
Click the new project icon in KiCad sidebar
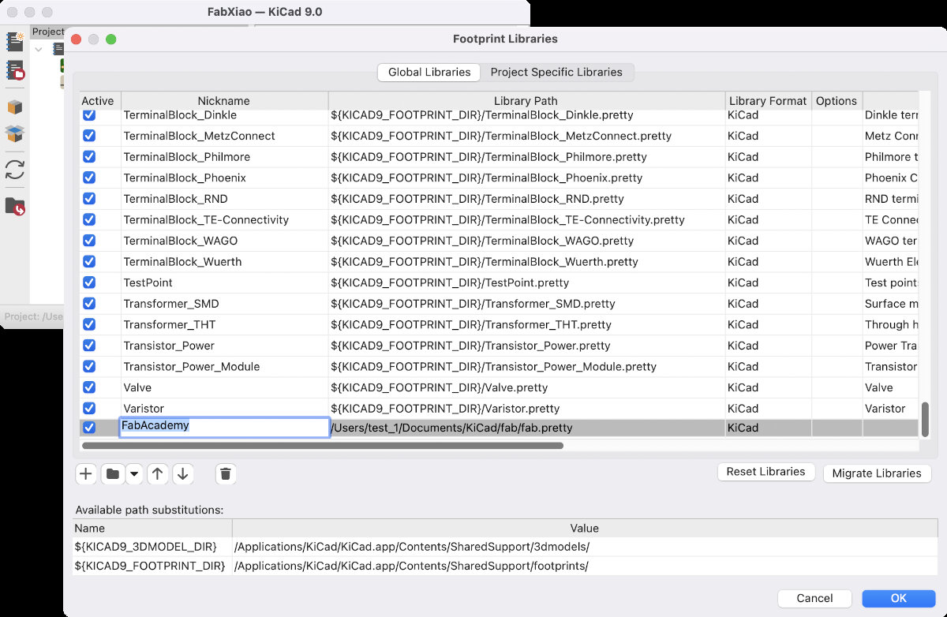(x=14, y=42)
